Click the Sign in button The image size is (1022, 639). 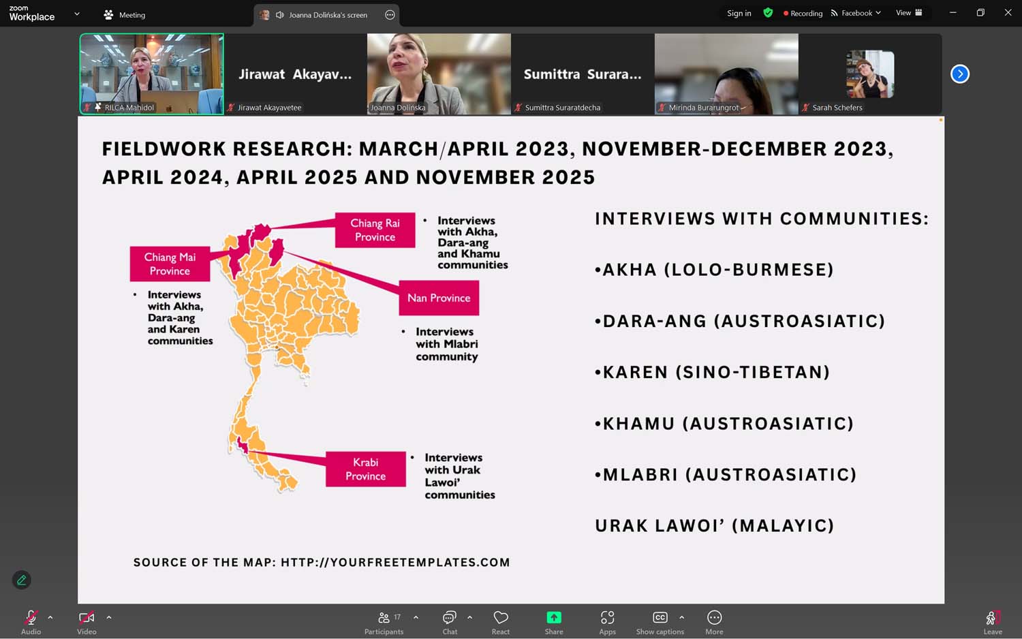coord(739,13)
